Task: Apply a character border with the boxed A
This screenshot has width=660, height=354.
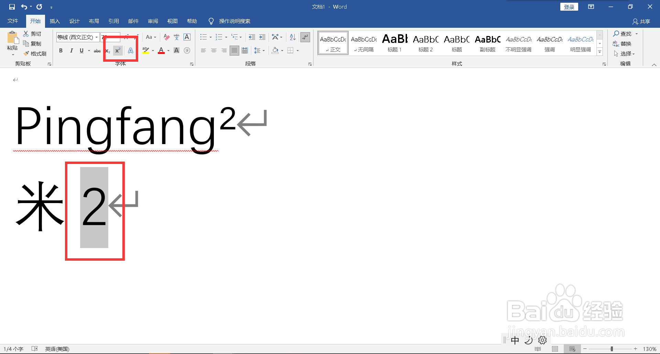Action: [187, 37]
